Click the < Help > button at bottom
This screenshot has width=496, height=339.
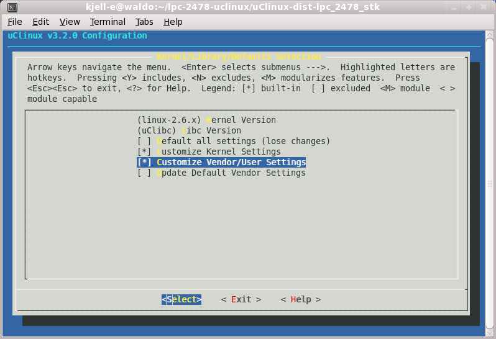300,299
